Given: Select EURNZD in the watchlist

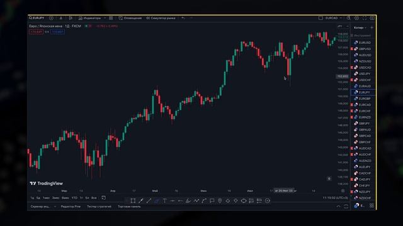Looking at the screenshot, I should [363, 117].
